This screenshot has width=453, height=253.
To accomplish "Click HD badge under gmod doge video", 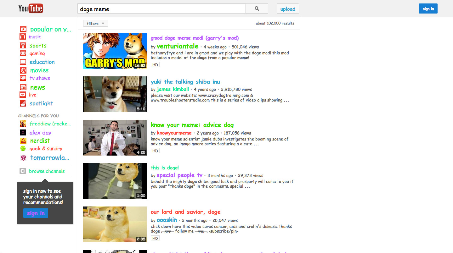I will 155,65.
